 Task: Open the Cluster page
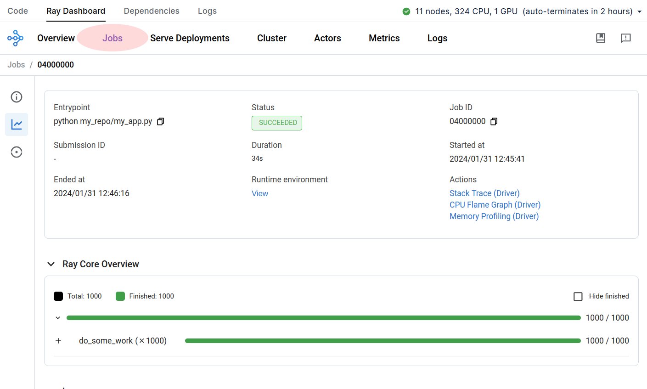pyautogui.click(x=272, y=38)
